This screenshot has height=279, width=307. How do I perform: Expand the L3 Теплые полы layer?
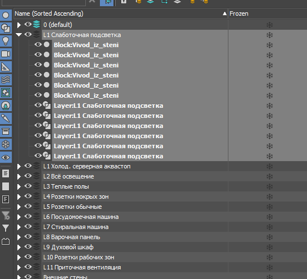[x=19, y=186]
